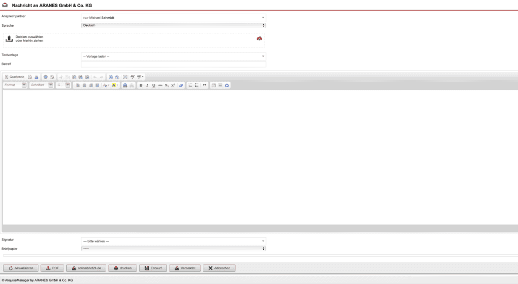The height and width of the screenshot is (284, 518).
Task: Click the Versendet button
Action: (x=185, y=268)
